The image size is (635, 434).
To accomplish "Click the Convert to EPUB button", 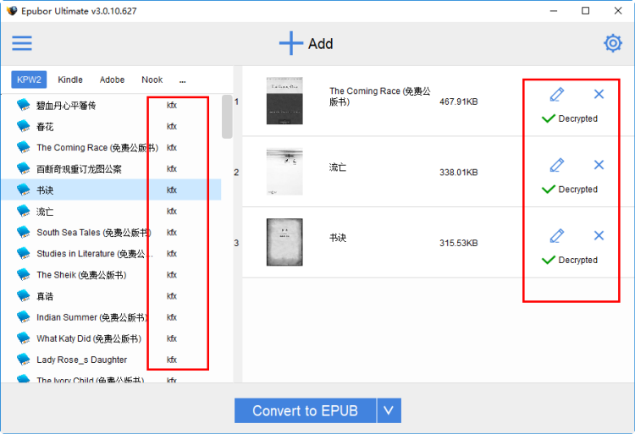I will (x=305, y=410).
